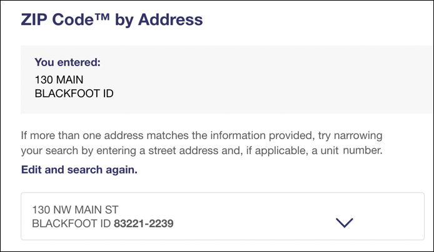This screenshot has height=252, width=434.
Task: Click the first line of the narrowing instructions
Action: [201, 136]
